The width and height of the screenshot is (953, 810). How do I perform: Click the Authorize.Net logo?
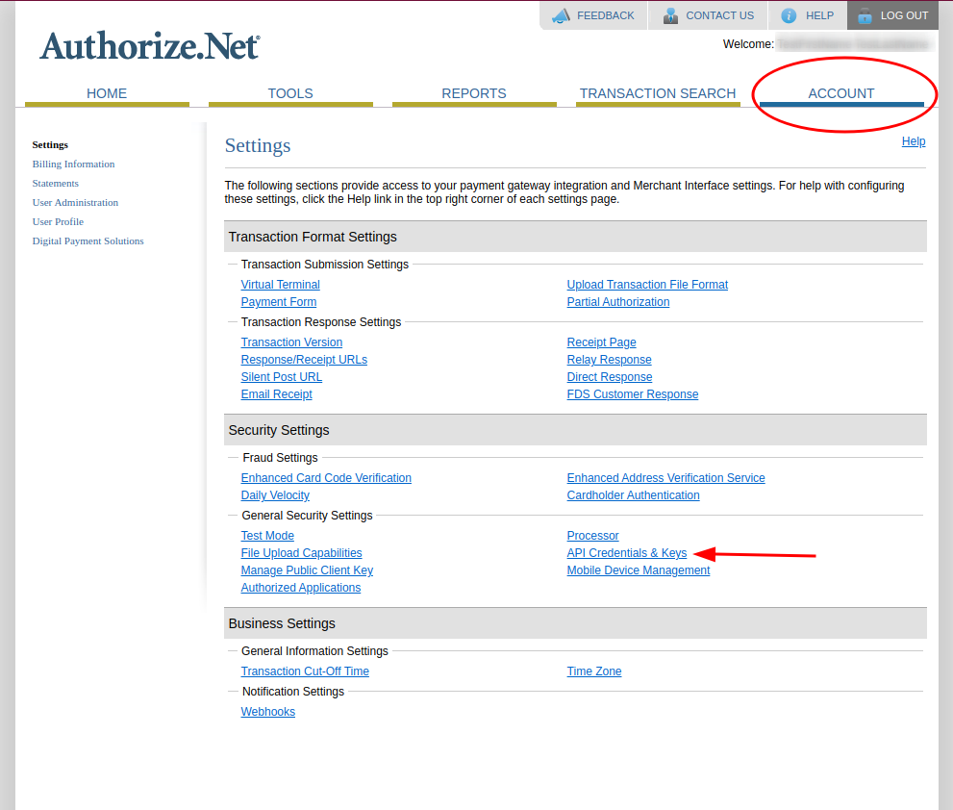coord(149,45)
